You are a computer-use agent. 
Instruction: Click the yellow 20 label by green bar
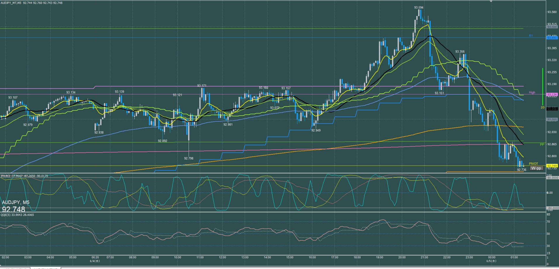[542, 107]
